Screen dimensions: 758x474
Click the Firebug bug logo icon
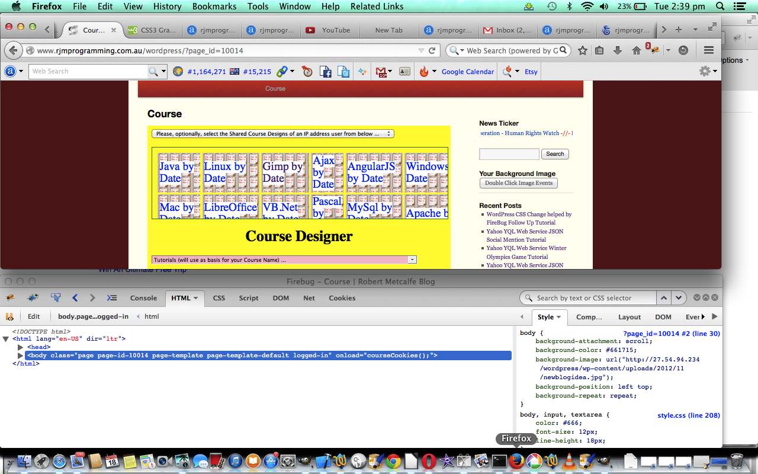[10, 298]
